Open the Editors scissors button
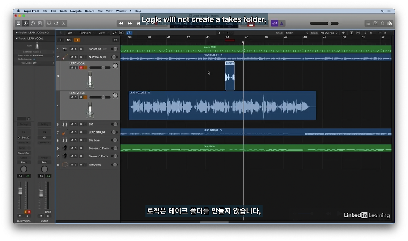This screenshot has height=241, width=408. click(63, 23)
